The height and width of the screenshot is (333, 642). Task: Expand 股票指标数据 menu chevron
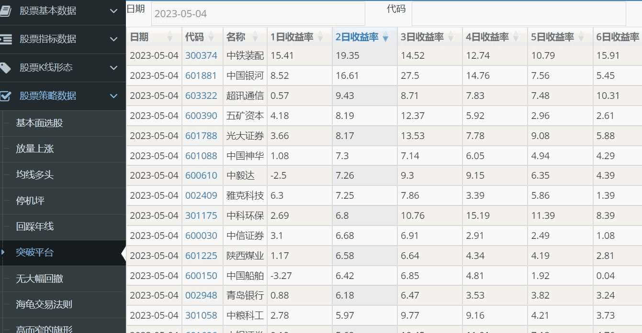coord(113,39)
